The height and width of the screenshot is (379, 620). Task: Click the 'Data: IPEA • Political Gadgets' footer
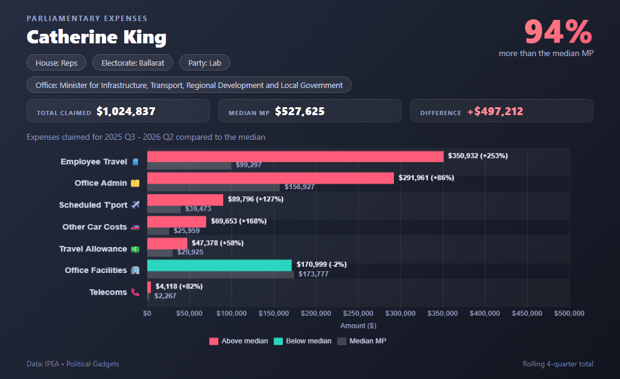[73, 364]
